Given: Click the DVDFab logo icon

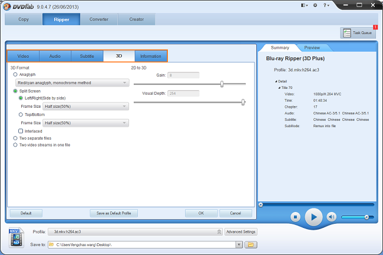Looking at the screenshot, I should point(7,6).
